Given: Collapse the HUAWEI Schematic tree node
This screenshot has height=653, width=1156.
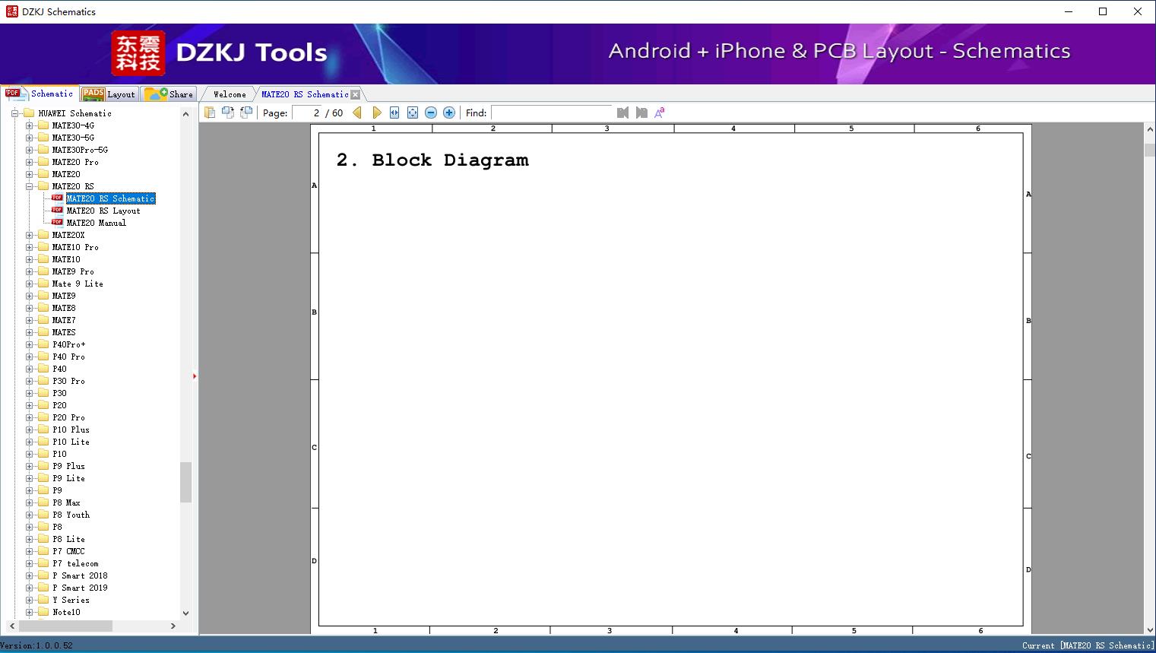Looking at the screenshot, I should pyautogui.click(x=14, y=113).
